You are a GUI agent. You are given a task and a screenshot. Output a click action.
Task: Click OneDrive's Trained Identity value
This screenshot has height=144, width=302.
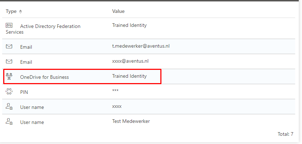[x=129, y=76]
